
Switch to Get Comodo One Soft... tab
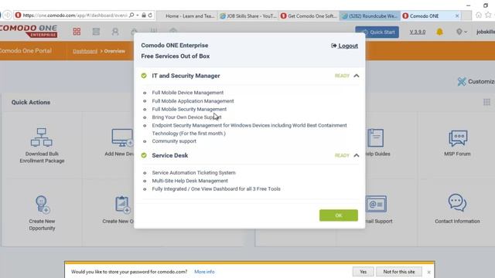pos(309,15)
